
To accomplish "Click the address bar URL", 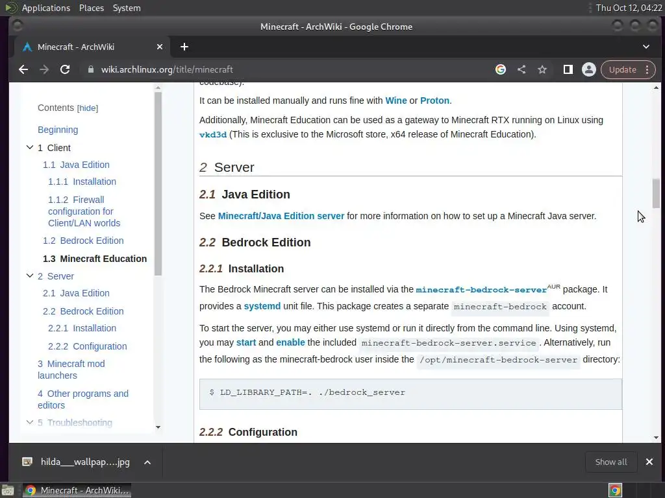I will [167, 69].
